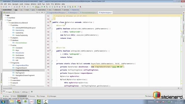Click the editor vertical scrollbar
The width and height of the screenshot is (185, 104).
[x=182, y=51]
